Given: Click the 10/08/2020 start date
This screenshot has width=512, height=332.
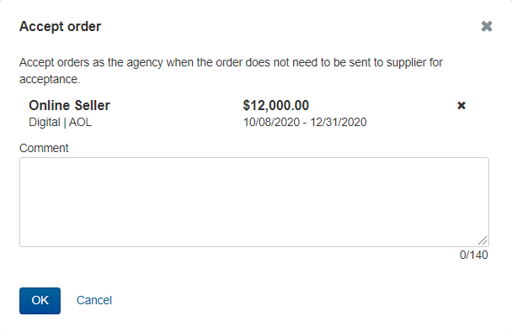Looking at the screenshot, I should coord(271,122).
